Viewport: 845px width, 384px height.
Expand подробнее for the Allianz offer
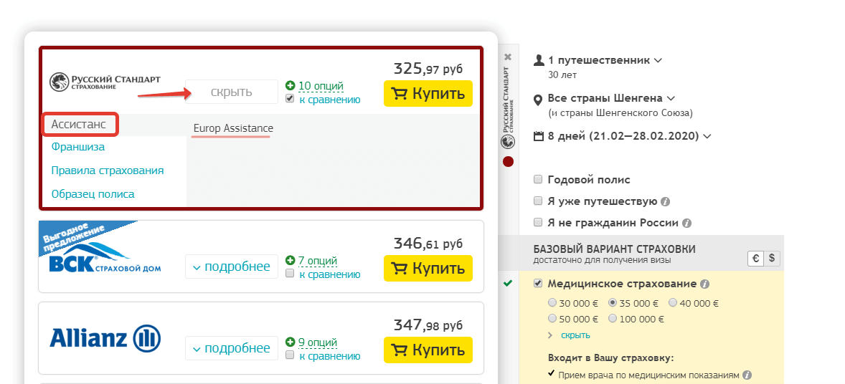pos(232,348)
